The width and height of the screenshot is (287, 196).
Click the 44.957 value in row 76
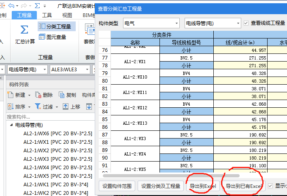pos(259,50)
